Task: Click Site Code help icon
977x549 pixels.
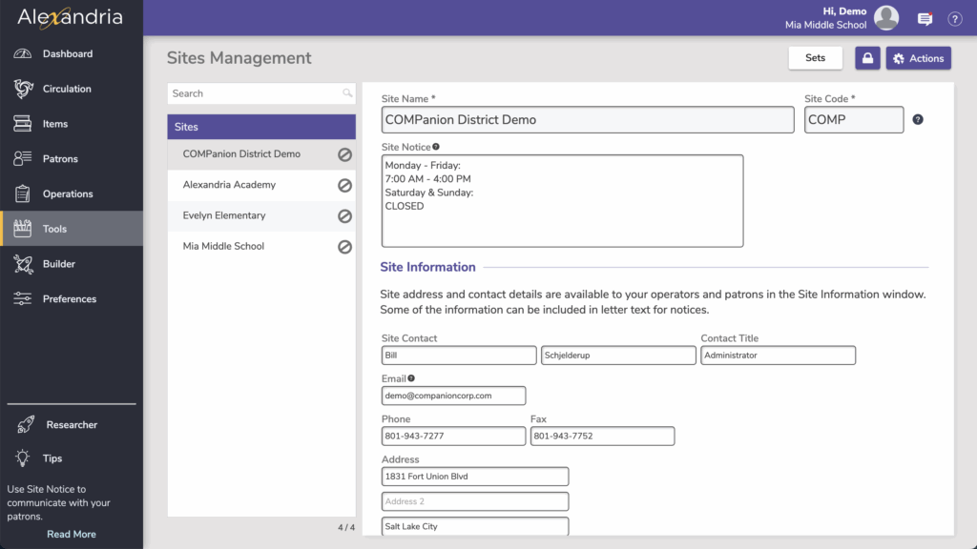Action: [x=918, y=119]
